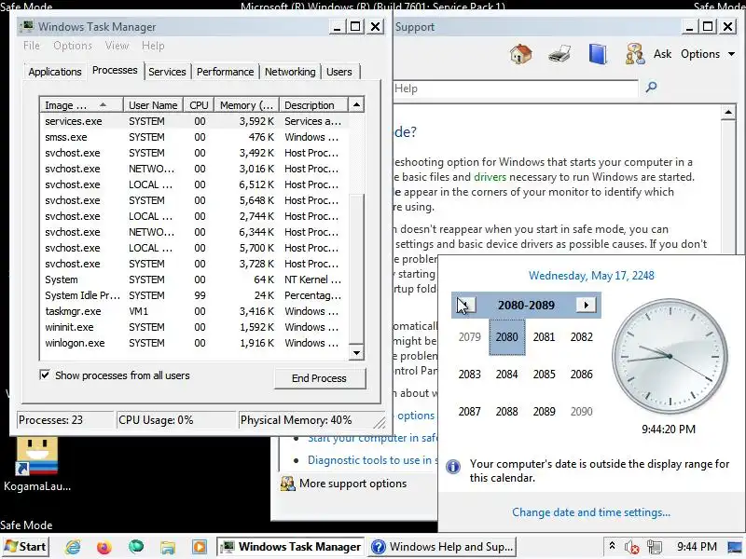Open the KogamaLauncher desktop shortcut
746x559 pixels.
point(37,464)
